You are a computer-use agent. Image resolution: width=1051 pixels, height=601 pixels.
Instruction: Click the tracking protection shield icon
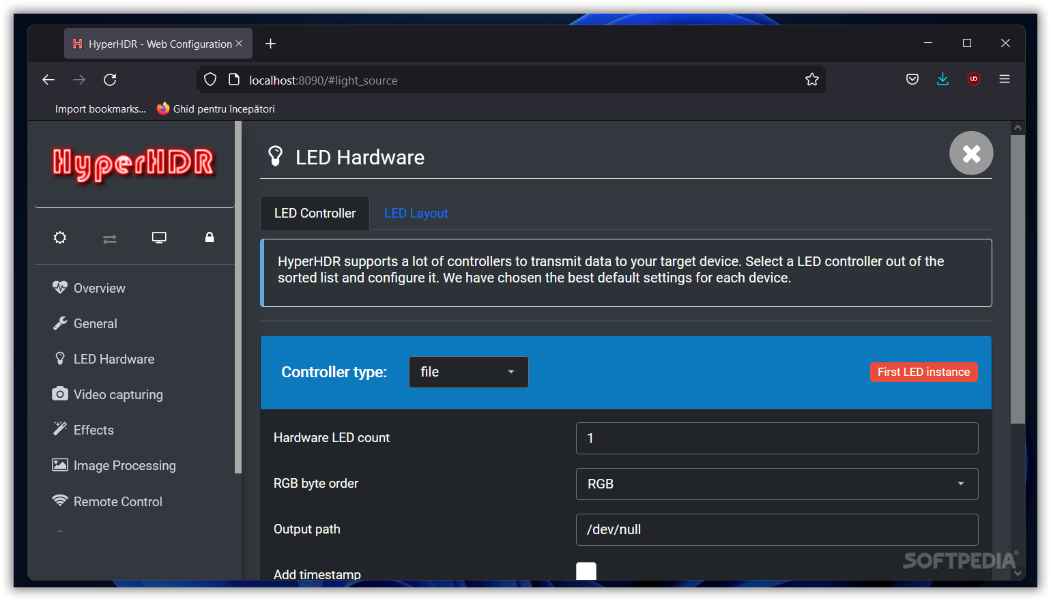click(210, 80)
